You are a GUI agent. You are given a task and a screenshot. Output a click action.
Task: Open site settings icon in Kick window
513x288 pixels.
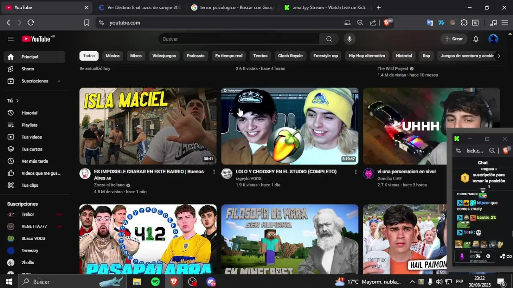458,151
